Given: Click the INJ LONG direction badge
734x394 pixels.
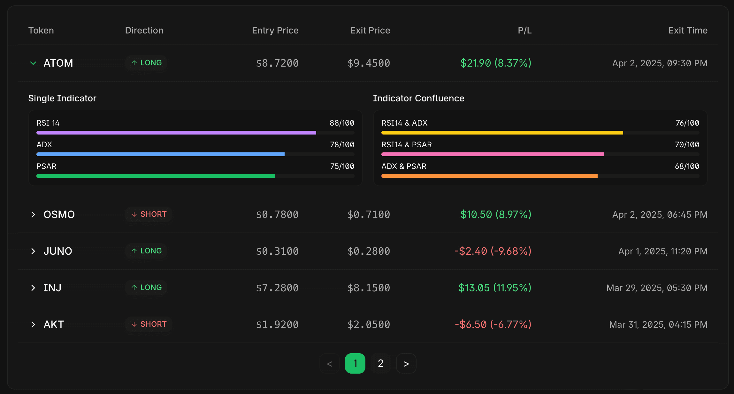Looking at the screenshot, I should 146,288.
